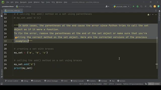Open the Refactor menu
The height and width of the screenshot is (90, 161).
[37, 2]
